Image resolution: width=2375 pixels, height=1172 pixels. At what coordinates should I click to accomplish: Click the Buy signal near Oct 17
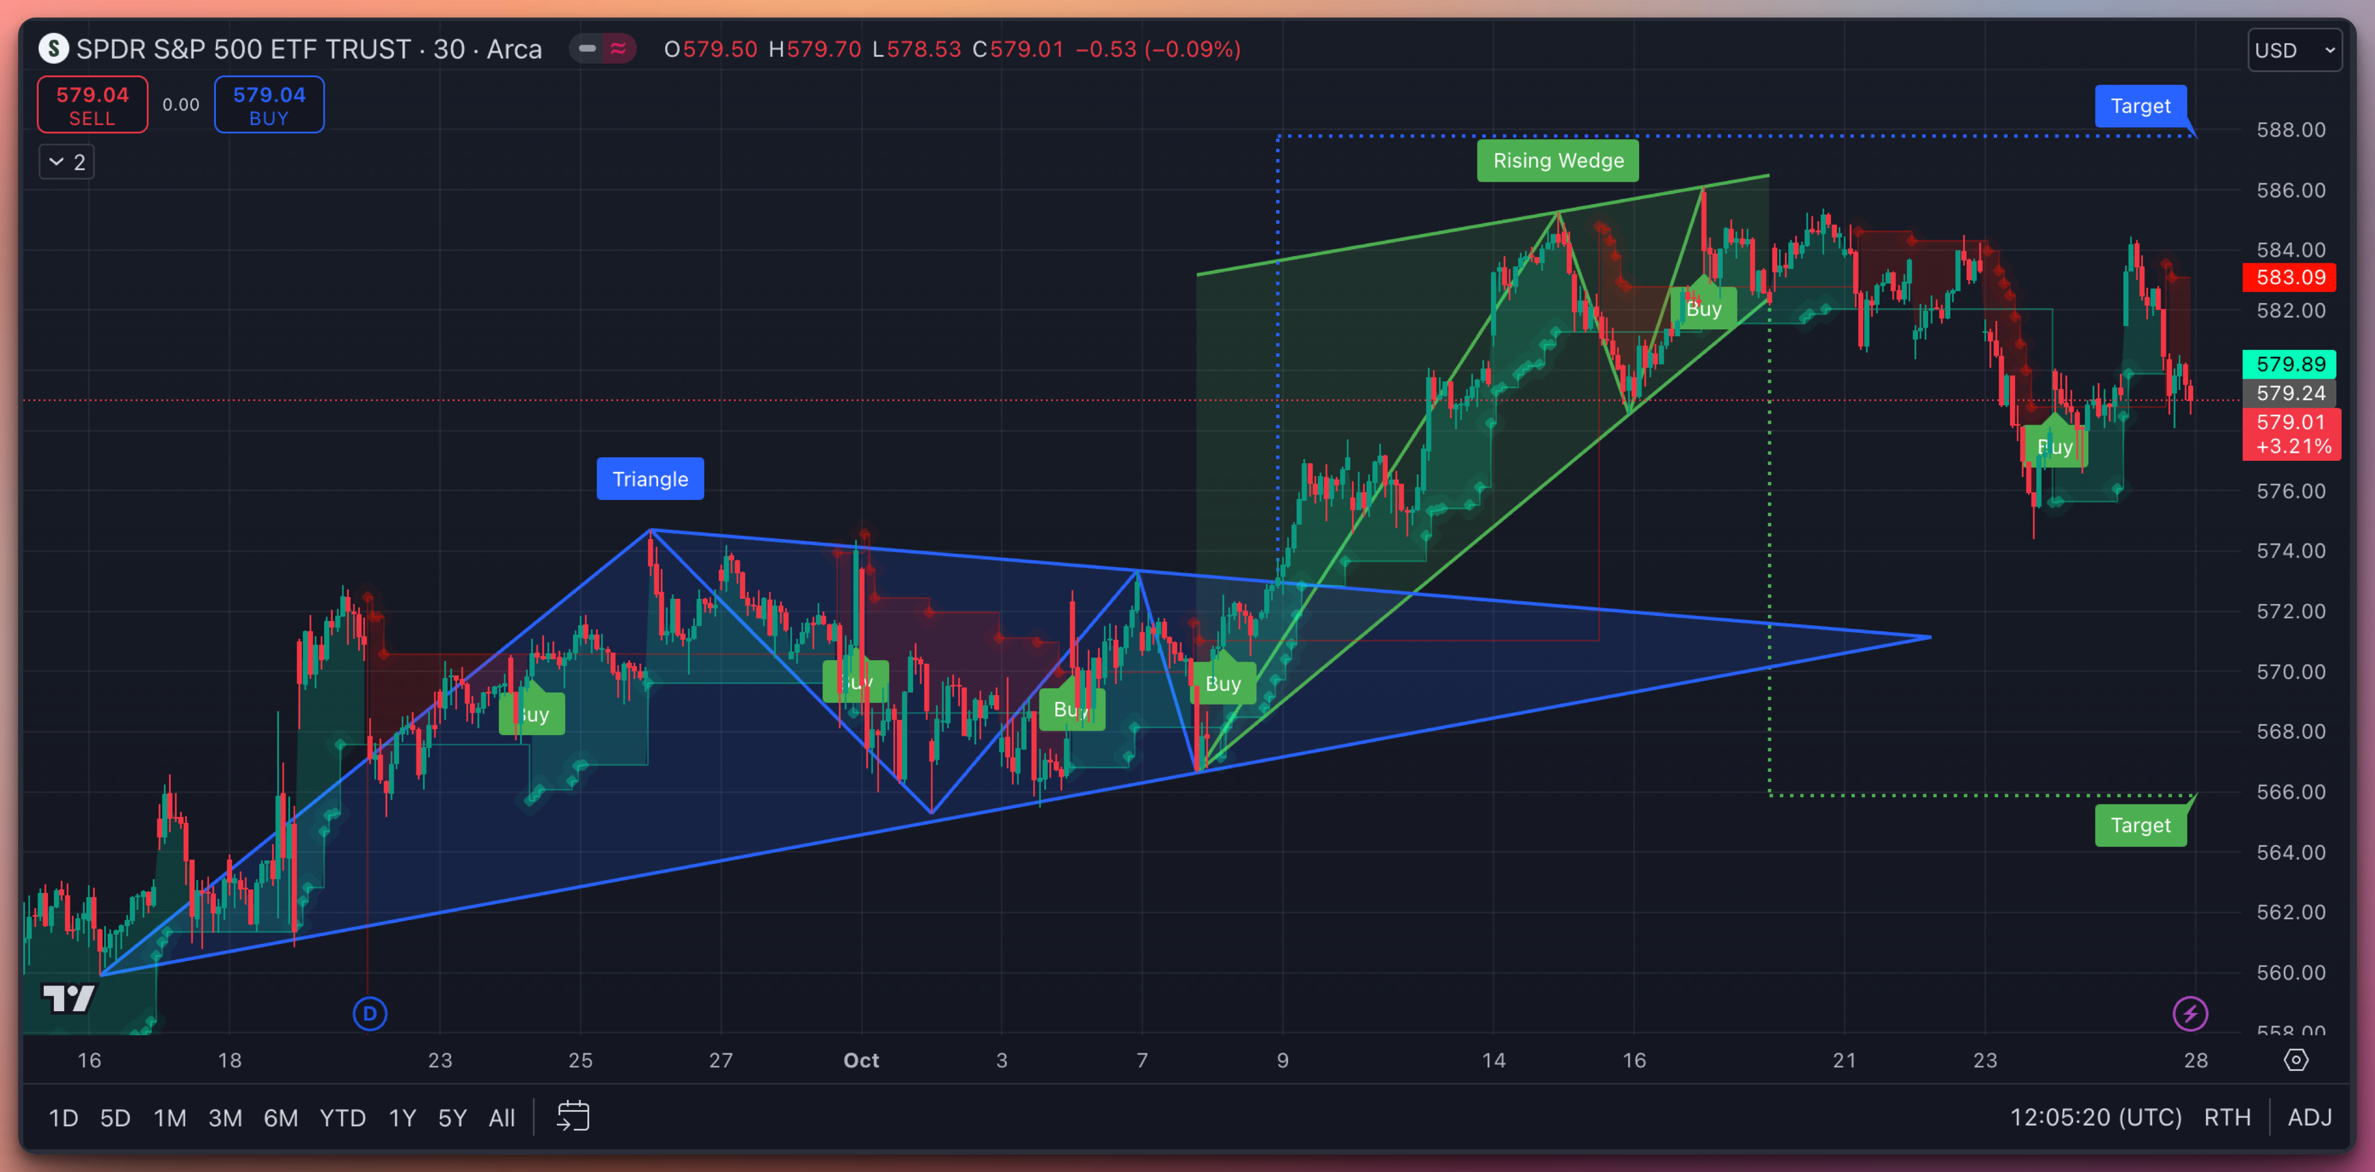[1703, 309]
